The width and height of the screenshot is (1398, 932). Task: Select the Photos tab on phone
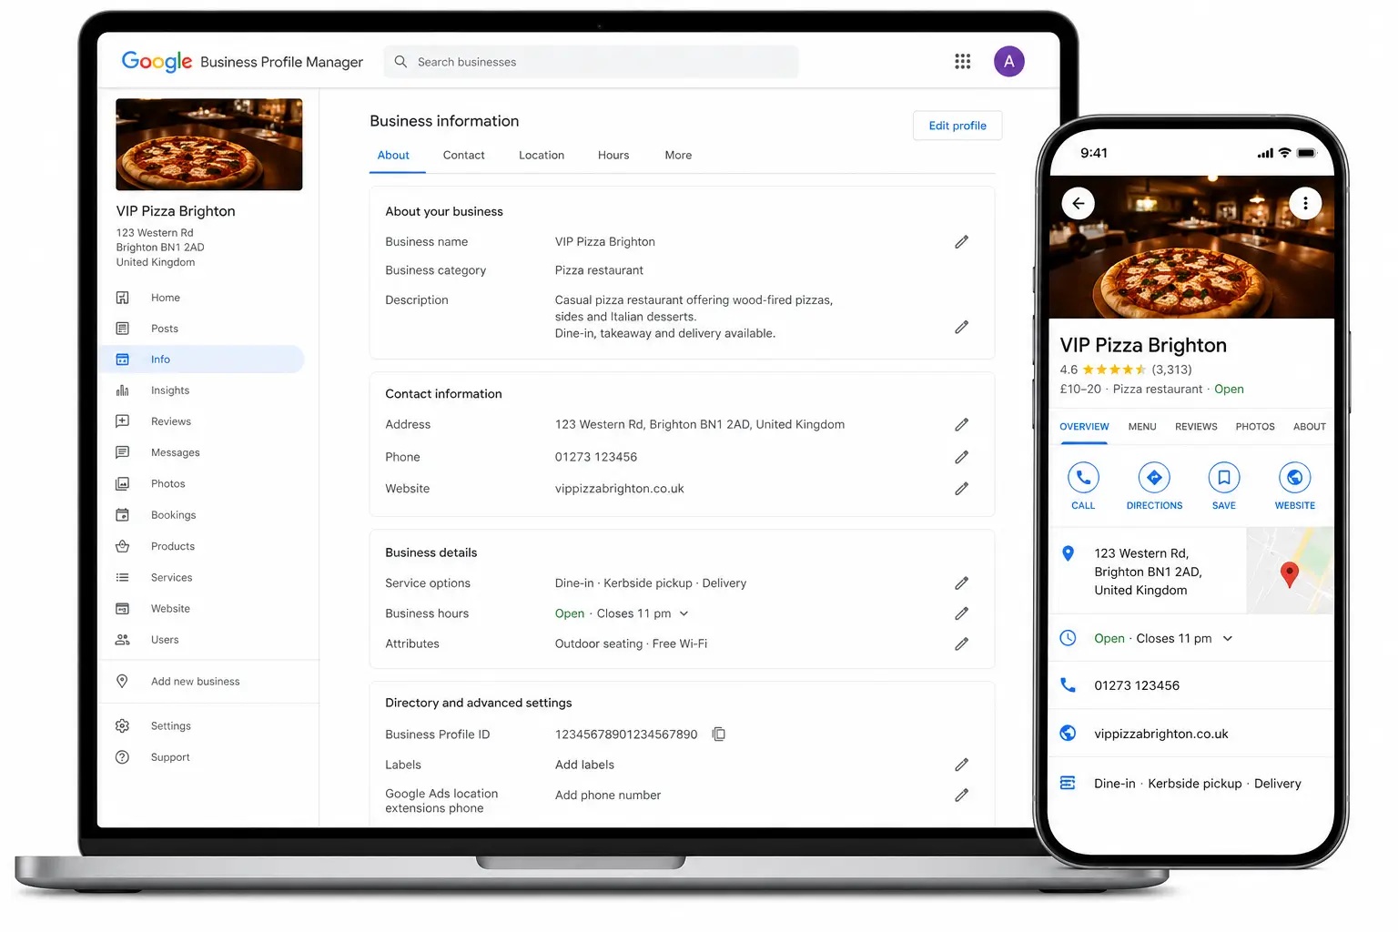pyautogui.click(x=1255, y=427)
